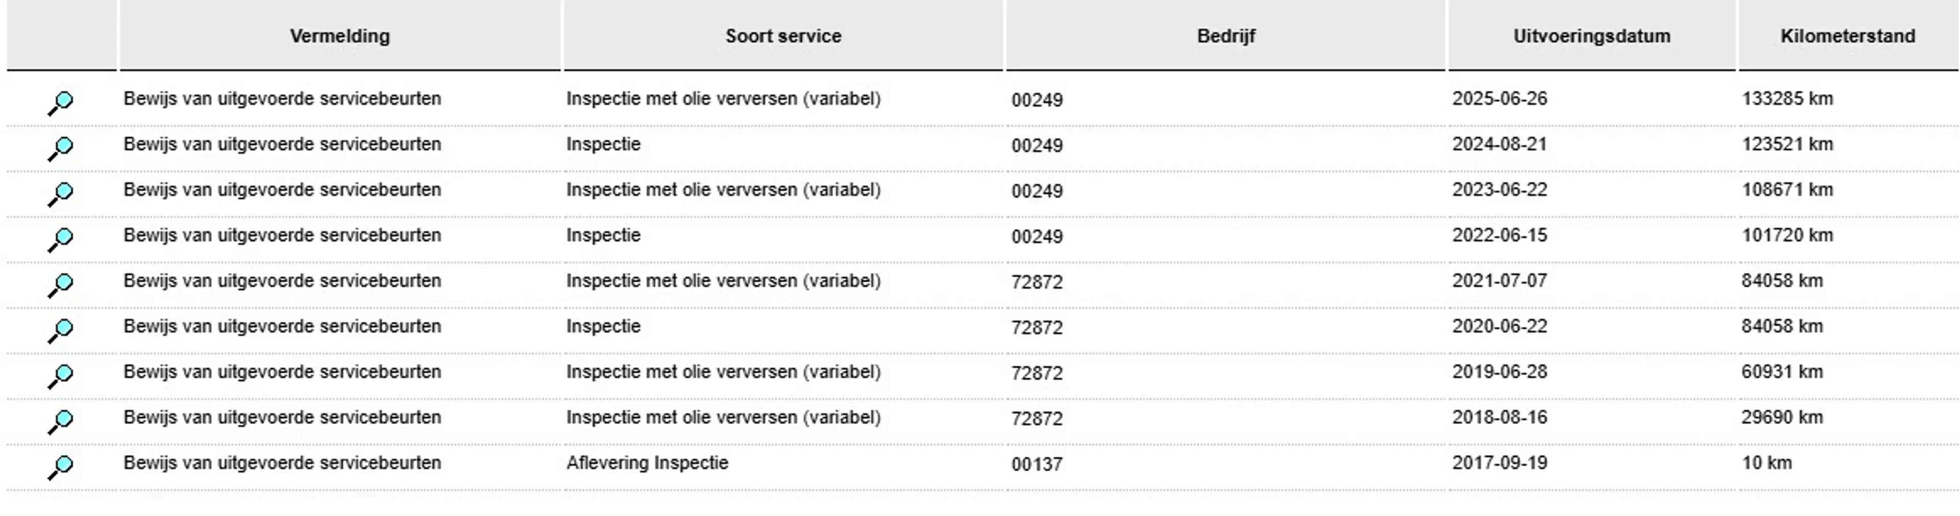Open magnifier for the 2018-08-16 entry
The image size is (1960, 516).
(60, 423)
